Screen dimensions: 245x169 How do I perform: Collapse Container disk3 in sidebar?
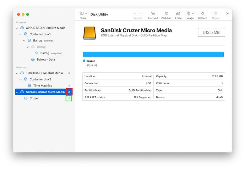[x=21, y=79]
